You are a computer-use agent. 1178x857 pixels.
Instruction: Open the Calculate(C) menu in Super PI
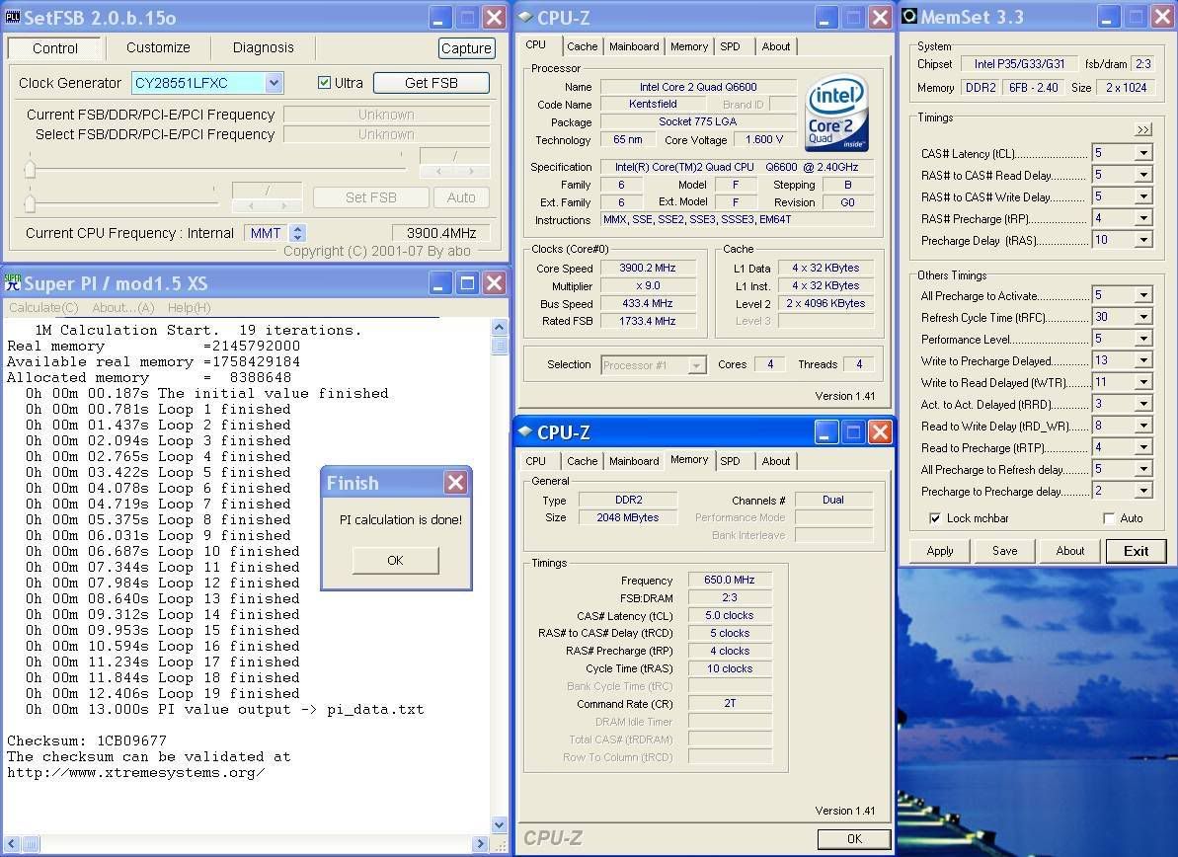pos(43,307)
